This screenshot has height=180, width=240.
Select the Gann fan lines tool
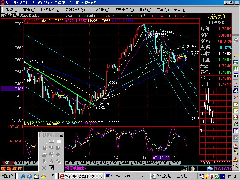[x=51, y=155]
